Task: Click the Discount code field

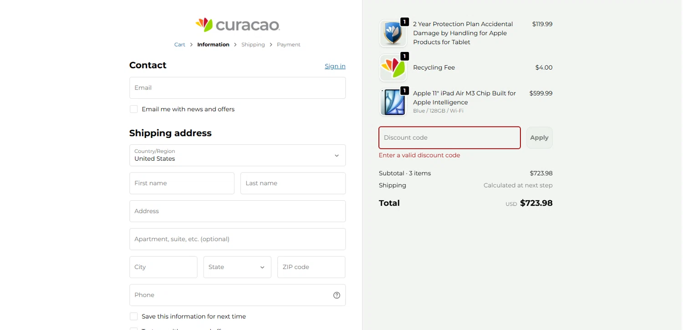Action: [449, 137]
